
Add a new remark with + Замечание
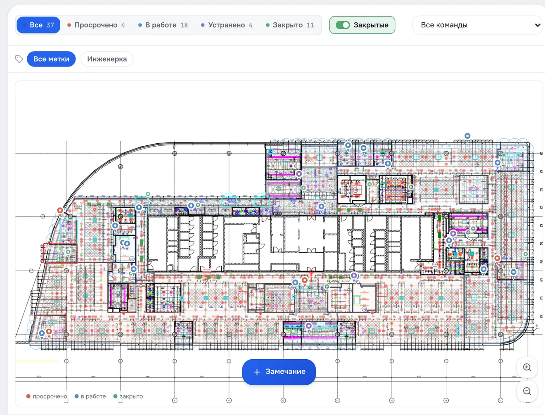pyautogui.click(x=279, y=372)
